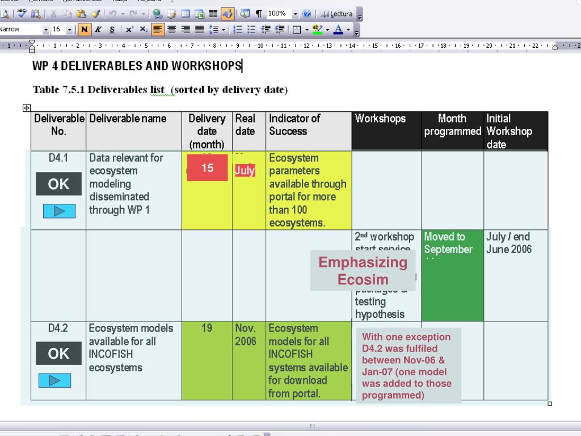The width and height of the screenshot is (581, 436).
Task: Apply the blue font color
Action: pos(338,30)
